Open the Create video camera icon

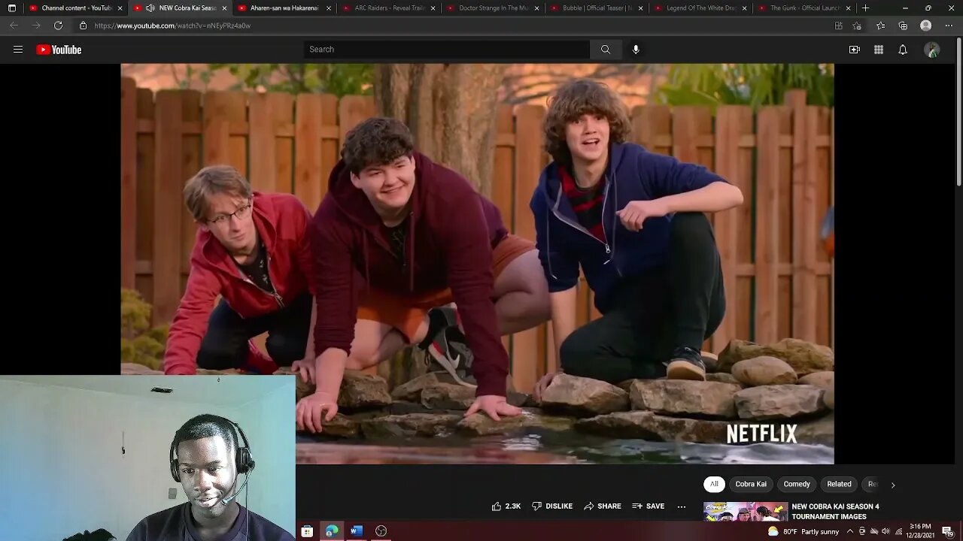(x=855, y=50)
